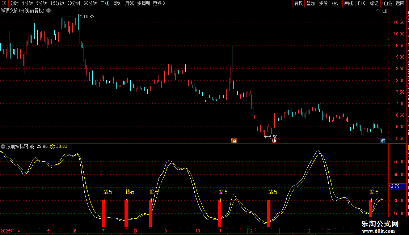Click the 75.00 indicator axis label

399,162
